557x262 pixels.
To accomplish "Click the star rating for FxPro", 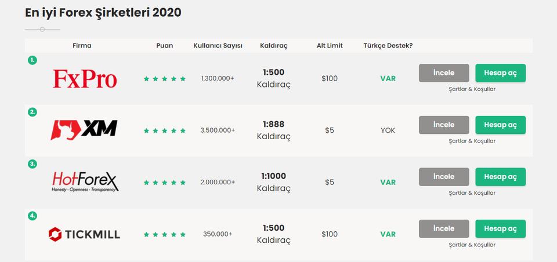I will pos(164,79).
